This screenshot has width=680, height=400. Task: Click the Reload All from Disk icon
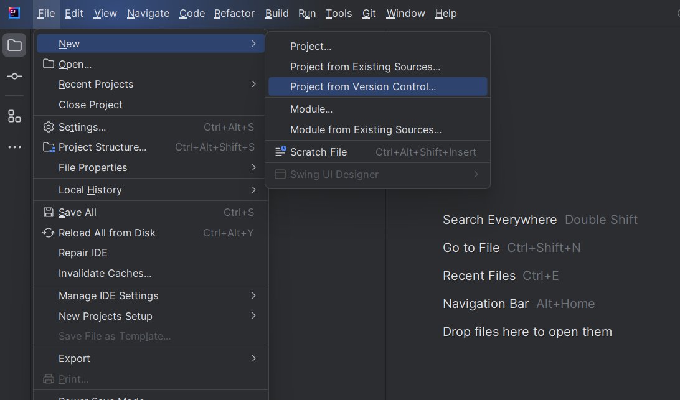coord(49,233)
